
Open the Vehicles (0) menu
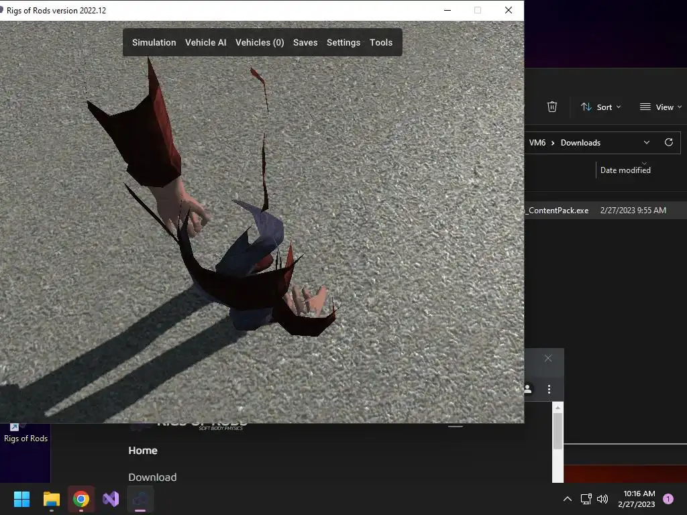coord(260,42)
